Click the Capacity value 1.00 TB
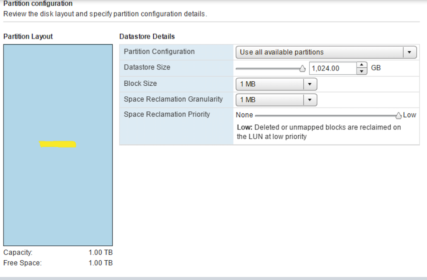Viewport: 427px width, 280px height. tap(100, 253)
